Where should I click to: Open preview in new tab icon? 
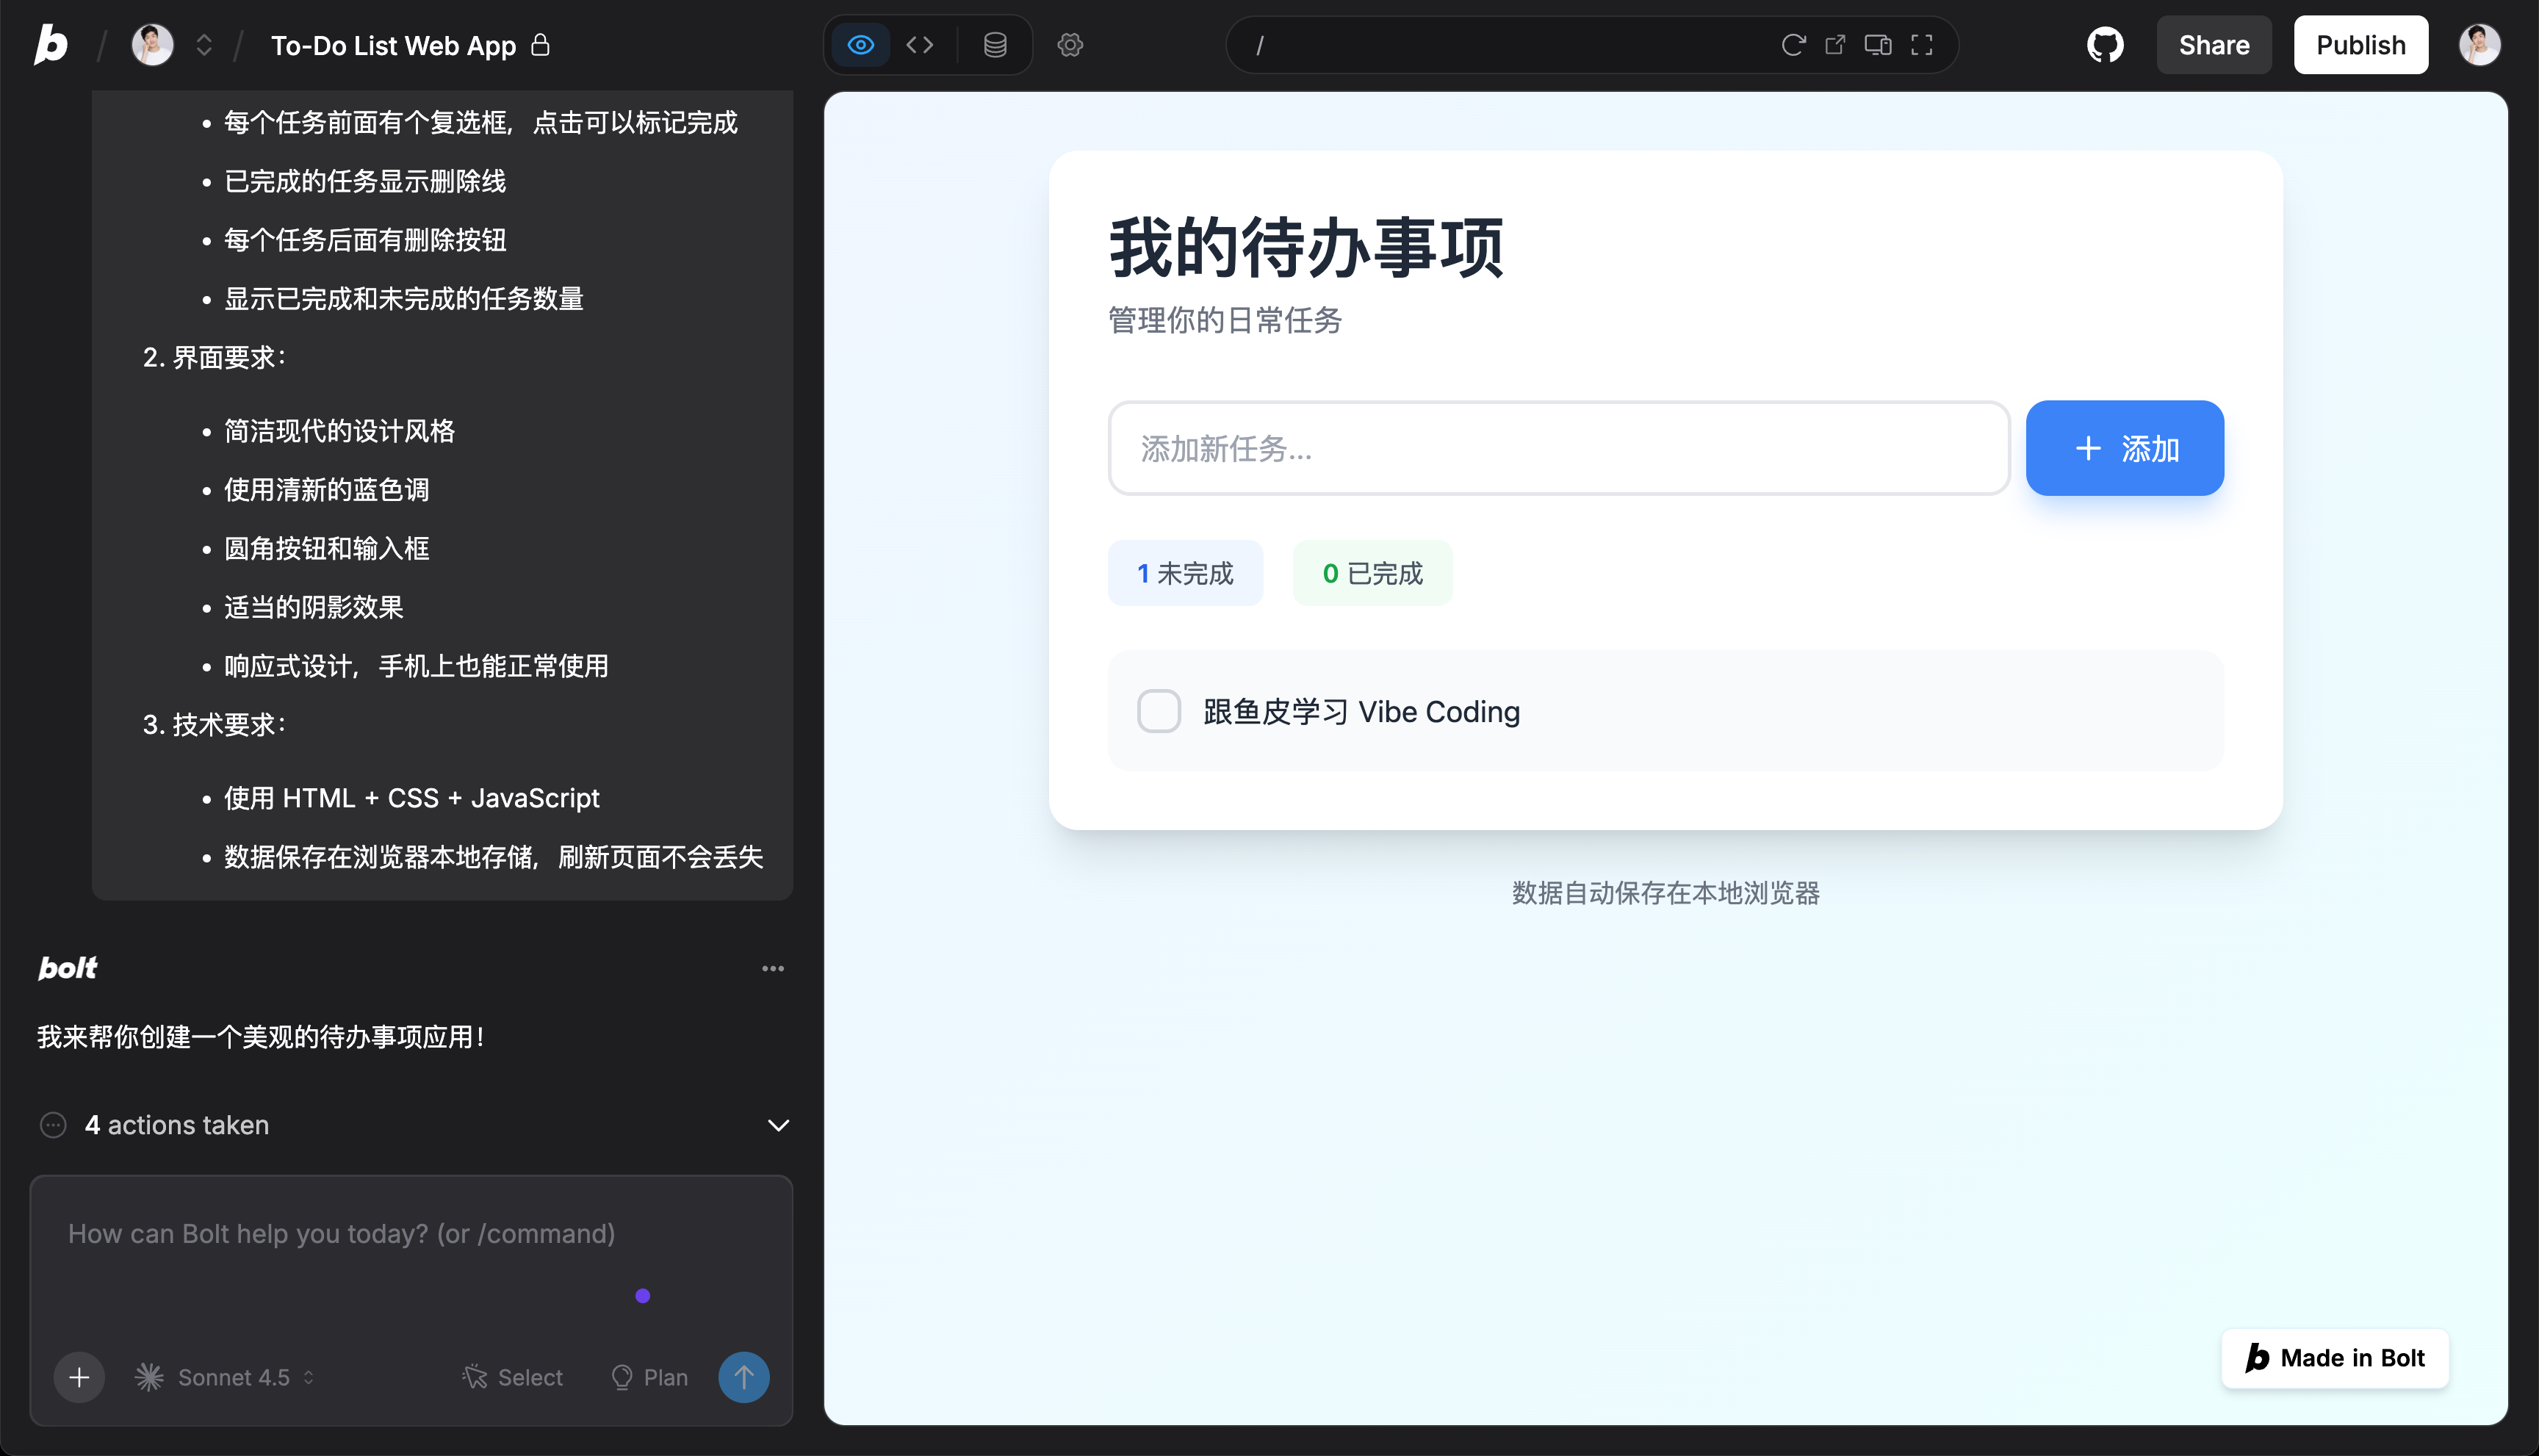(x=1835, y=45)
